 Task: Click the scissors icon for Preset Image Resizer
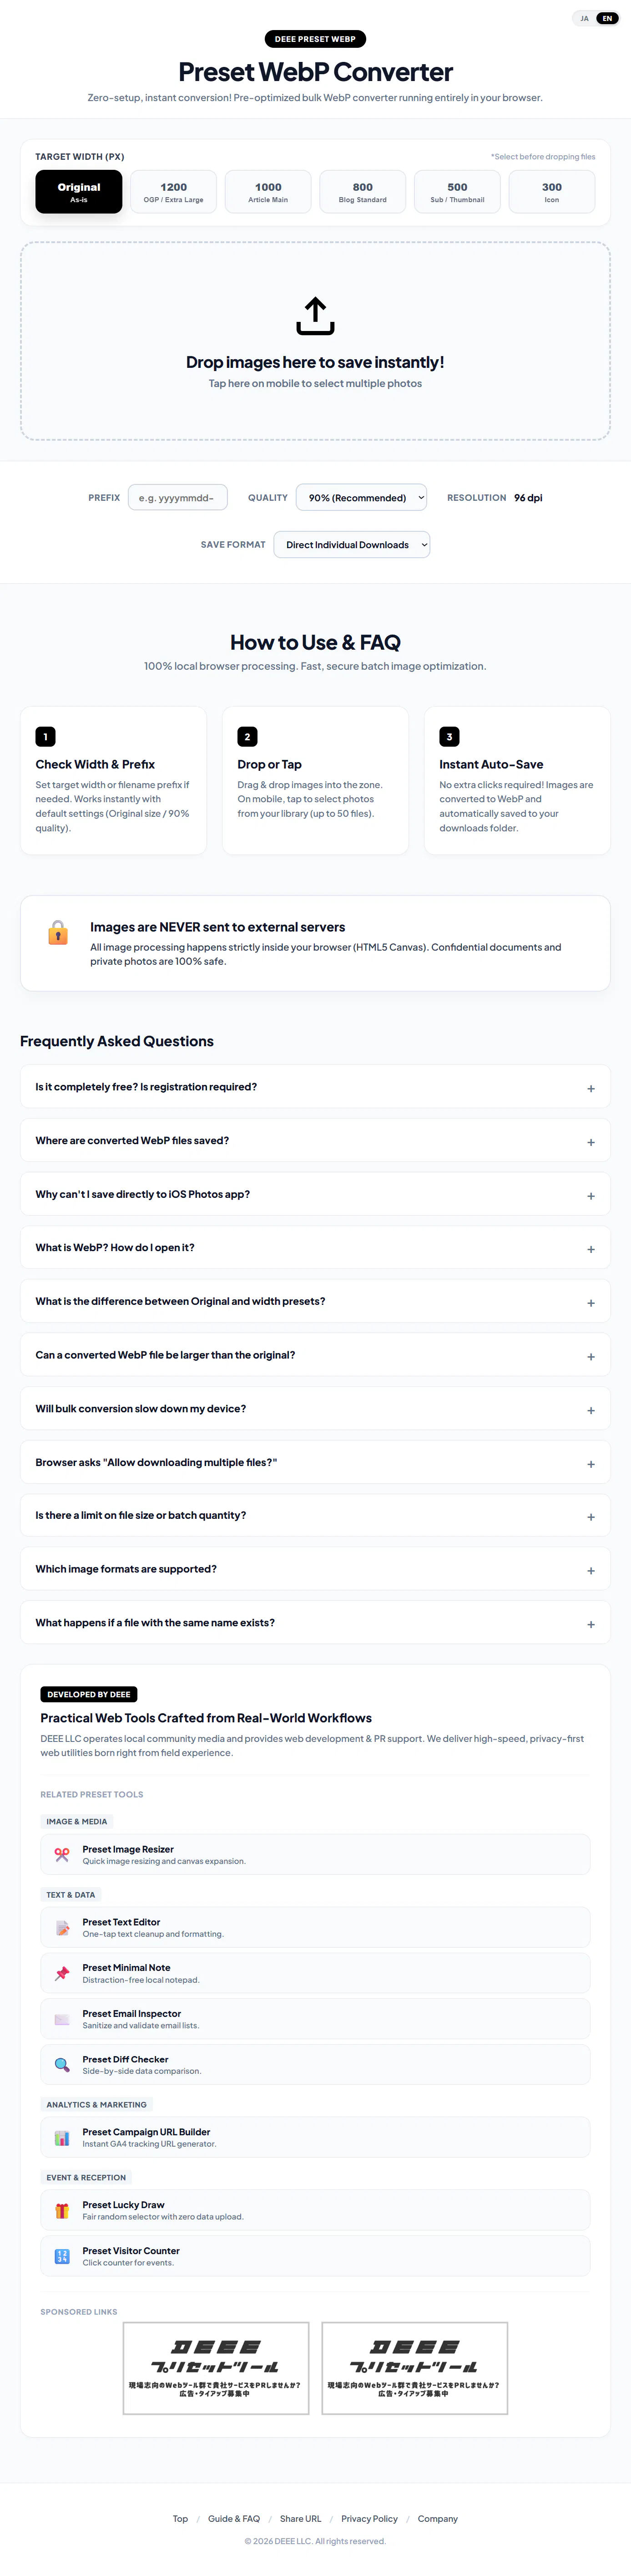click(x=62, y=1854)
